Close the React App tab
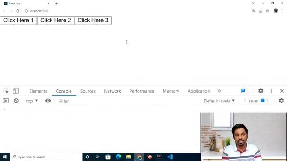The width and height of the screenshot is (287, 161). click(48, 4)
